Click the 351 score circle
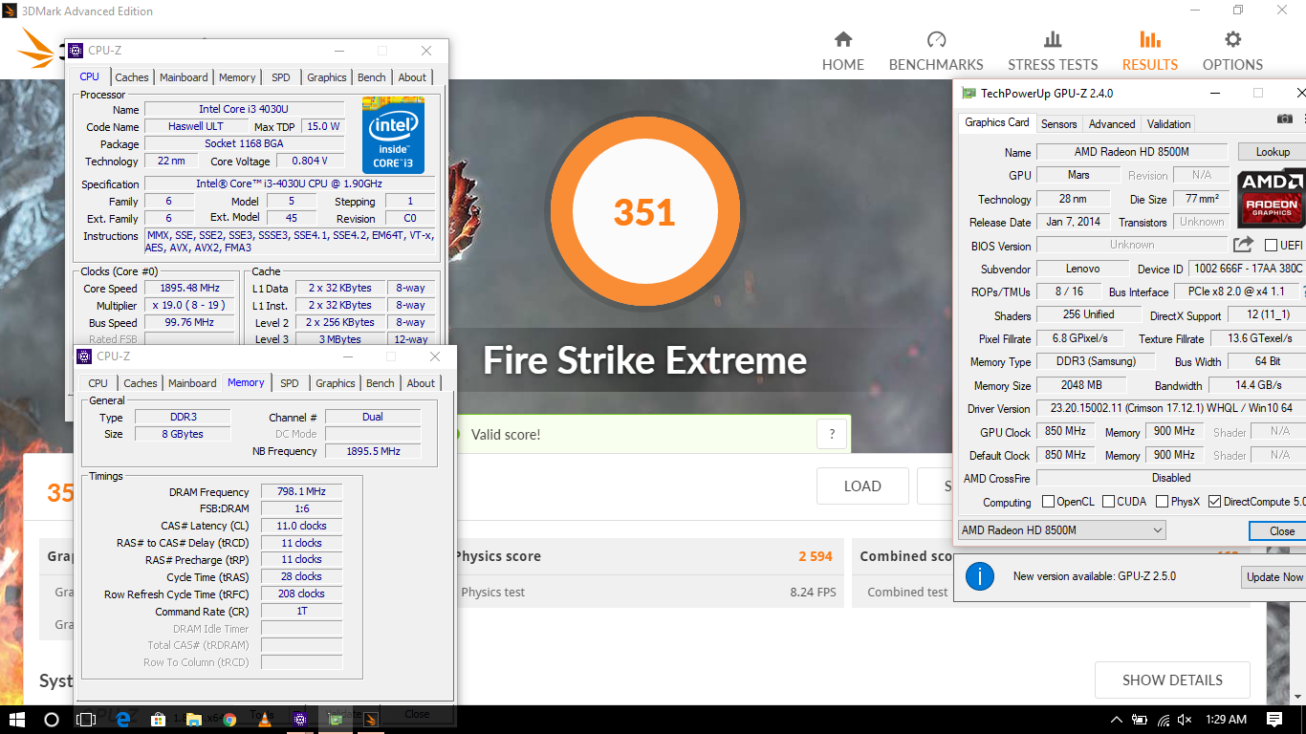This screenshot has width=1306, height=734. pyautogui.click(x=645, y=211)
